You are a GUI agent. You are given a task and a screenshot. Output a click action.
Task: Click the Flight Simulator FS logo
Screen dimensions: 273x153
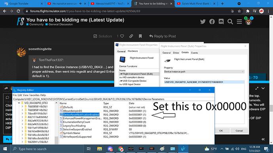tap(20, 22)
